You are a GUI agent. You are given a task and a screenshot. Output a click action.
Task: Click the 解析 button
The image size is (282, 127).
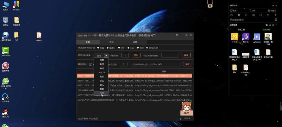point(187,64)
